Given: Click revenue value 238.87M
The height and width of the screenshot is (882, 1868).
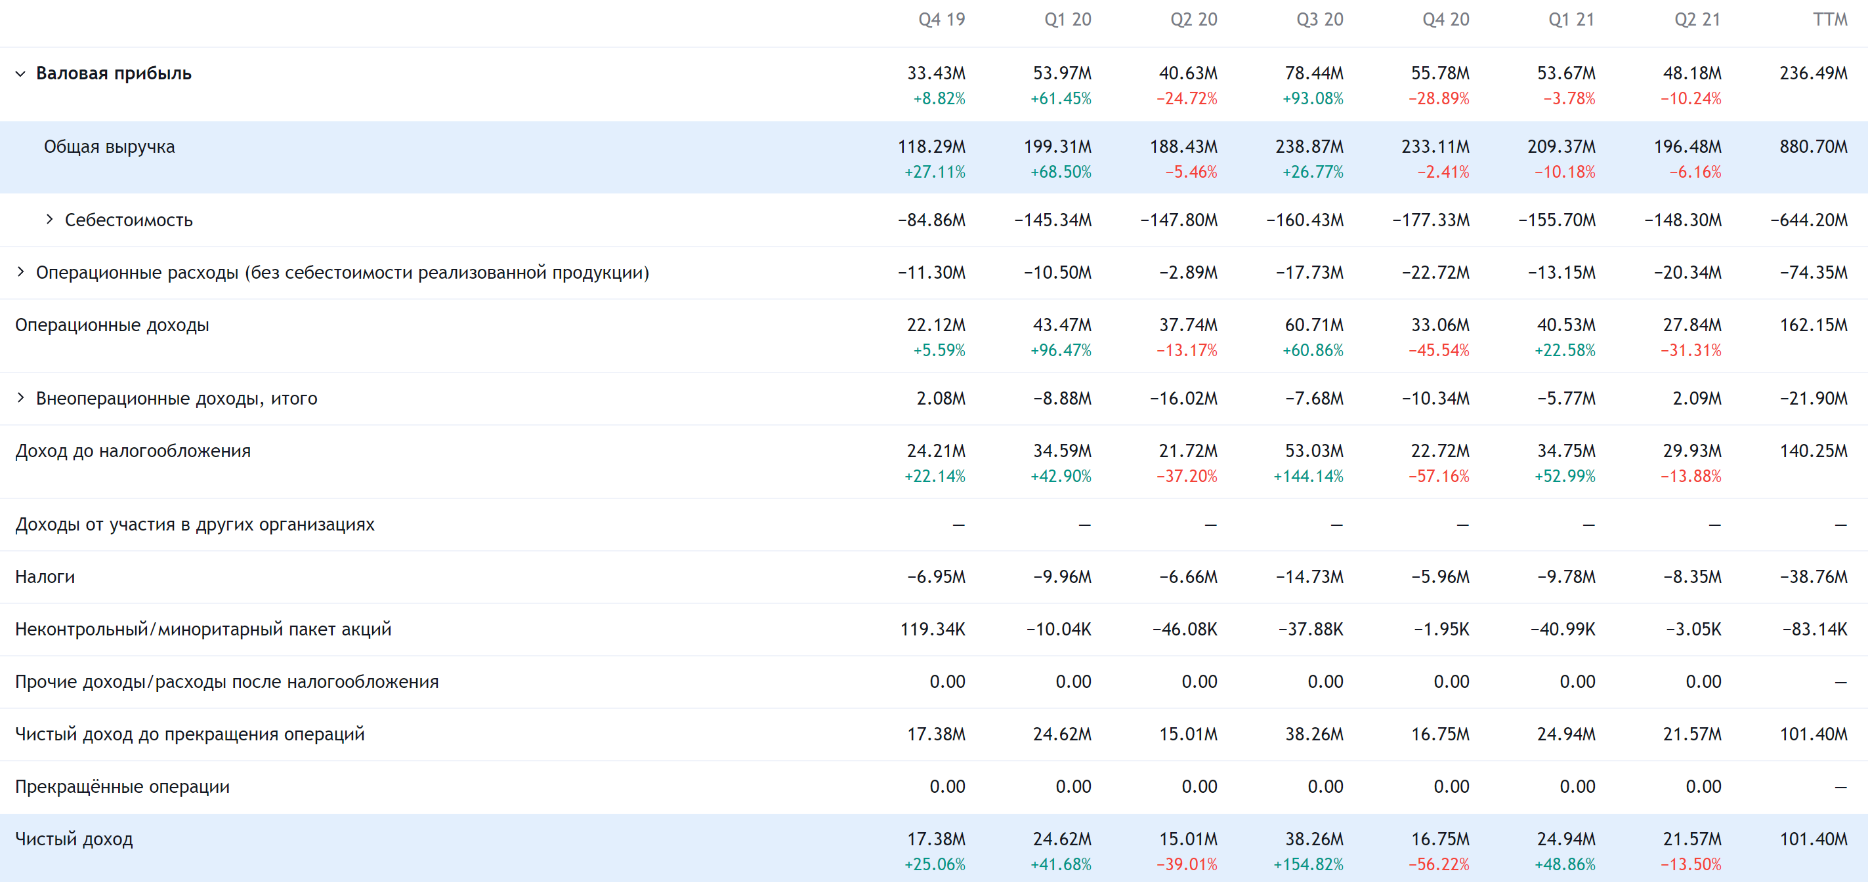Looking at the screenshot, I should pyautogui.click(x=1309, y=147).
